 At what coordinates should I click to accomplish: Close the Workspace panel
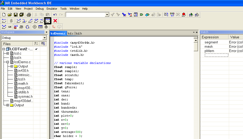tap(46, 32)
